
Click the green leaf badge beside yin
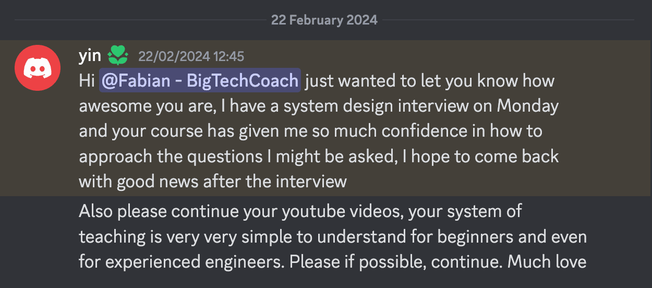click(117, 56)
